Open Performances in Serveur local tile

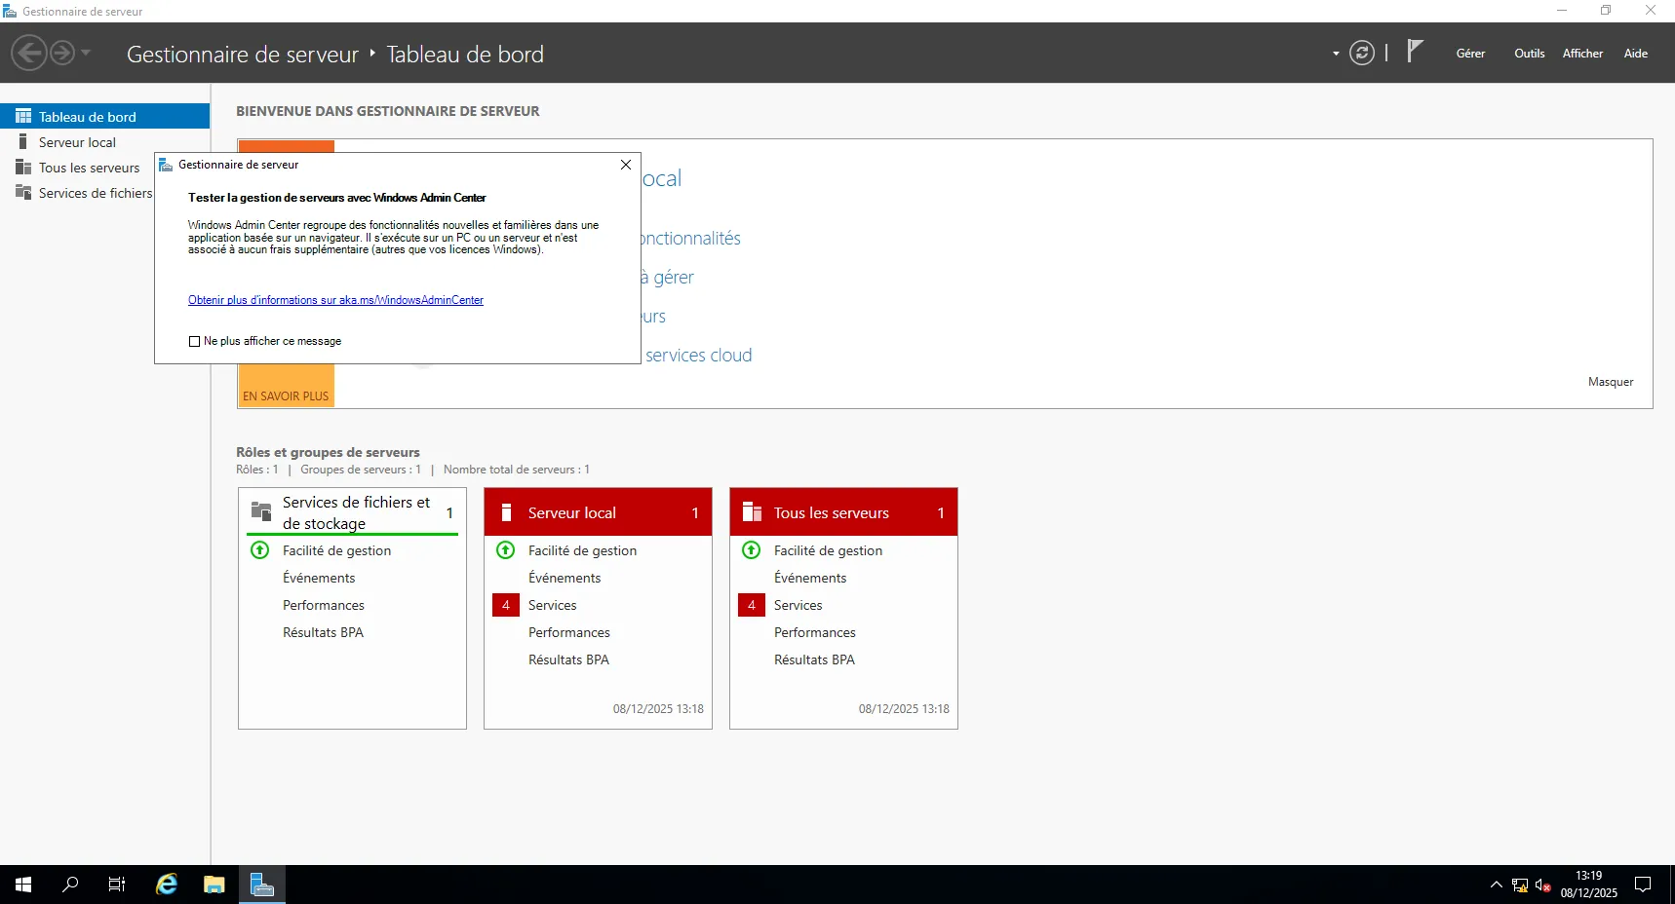[569, 632]
